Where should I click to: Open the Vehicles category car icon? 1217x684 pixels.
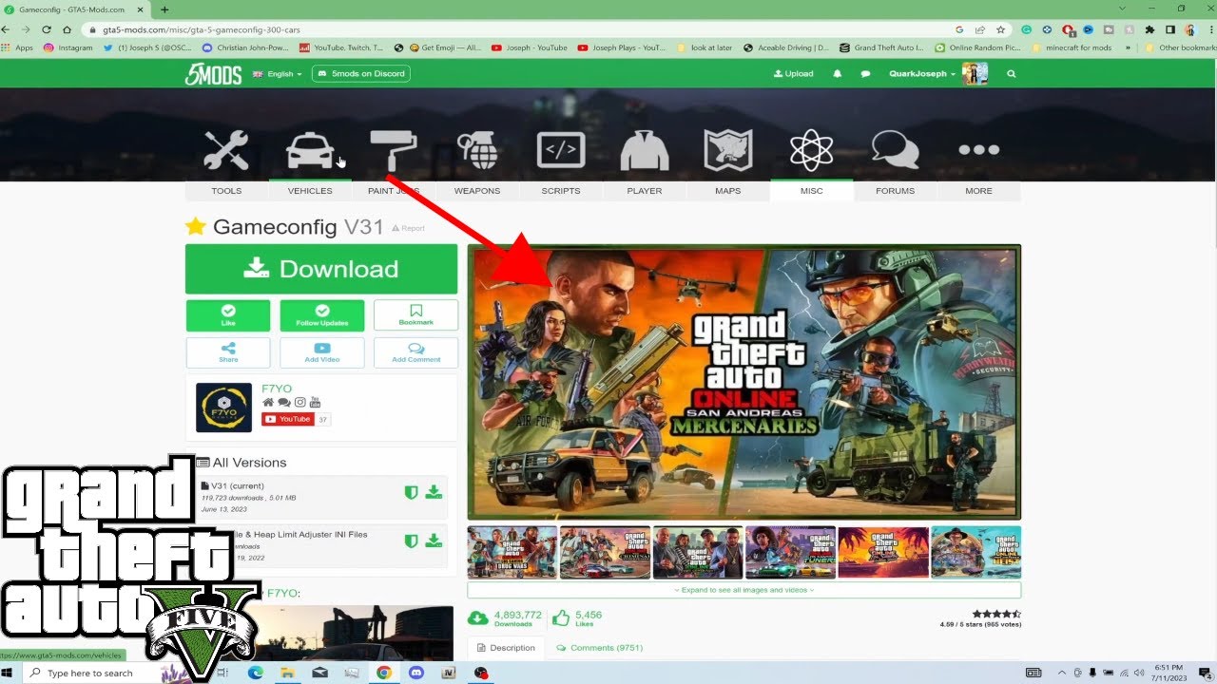[x=310, y=150]
